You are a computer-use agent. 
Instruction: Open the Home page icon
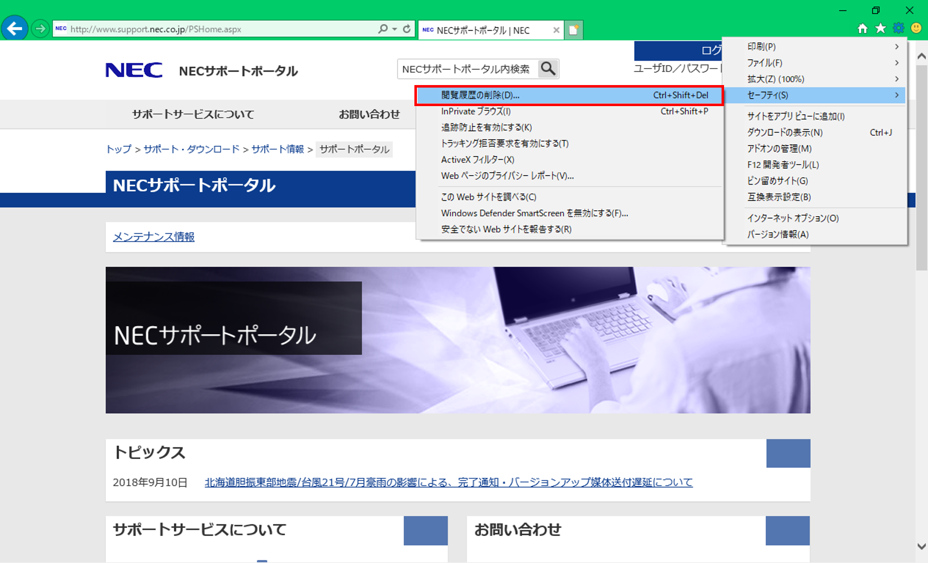click(x=862, y=29)
